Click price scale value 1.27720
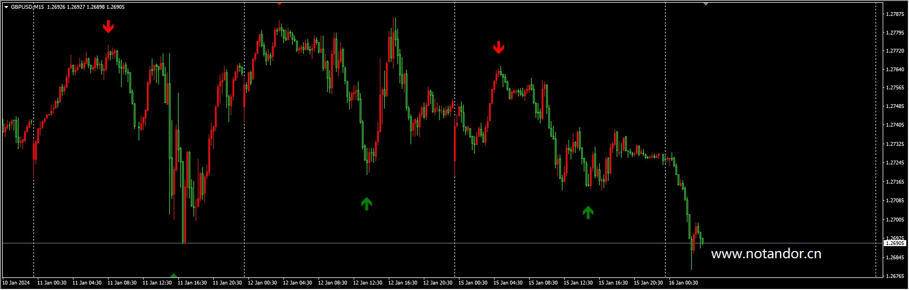Viewport: 909px width, 290px height. point(895,50)
